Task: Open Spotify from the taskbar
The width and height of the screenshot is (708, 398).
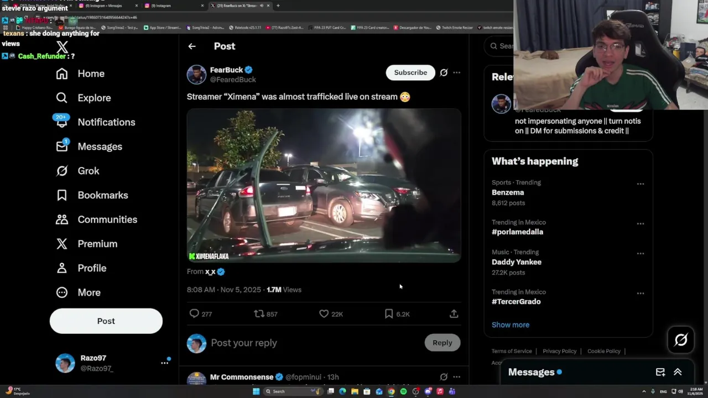Action: pos(403,391)
